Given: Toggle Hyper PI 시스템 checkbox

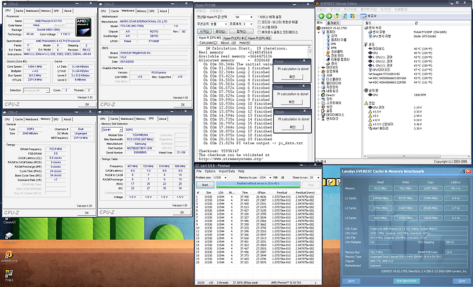Looking at the screenshot, I should (x=259, y=27).
